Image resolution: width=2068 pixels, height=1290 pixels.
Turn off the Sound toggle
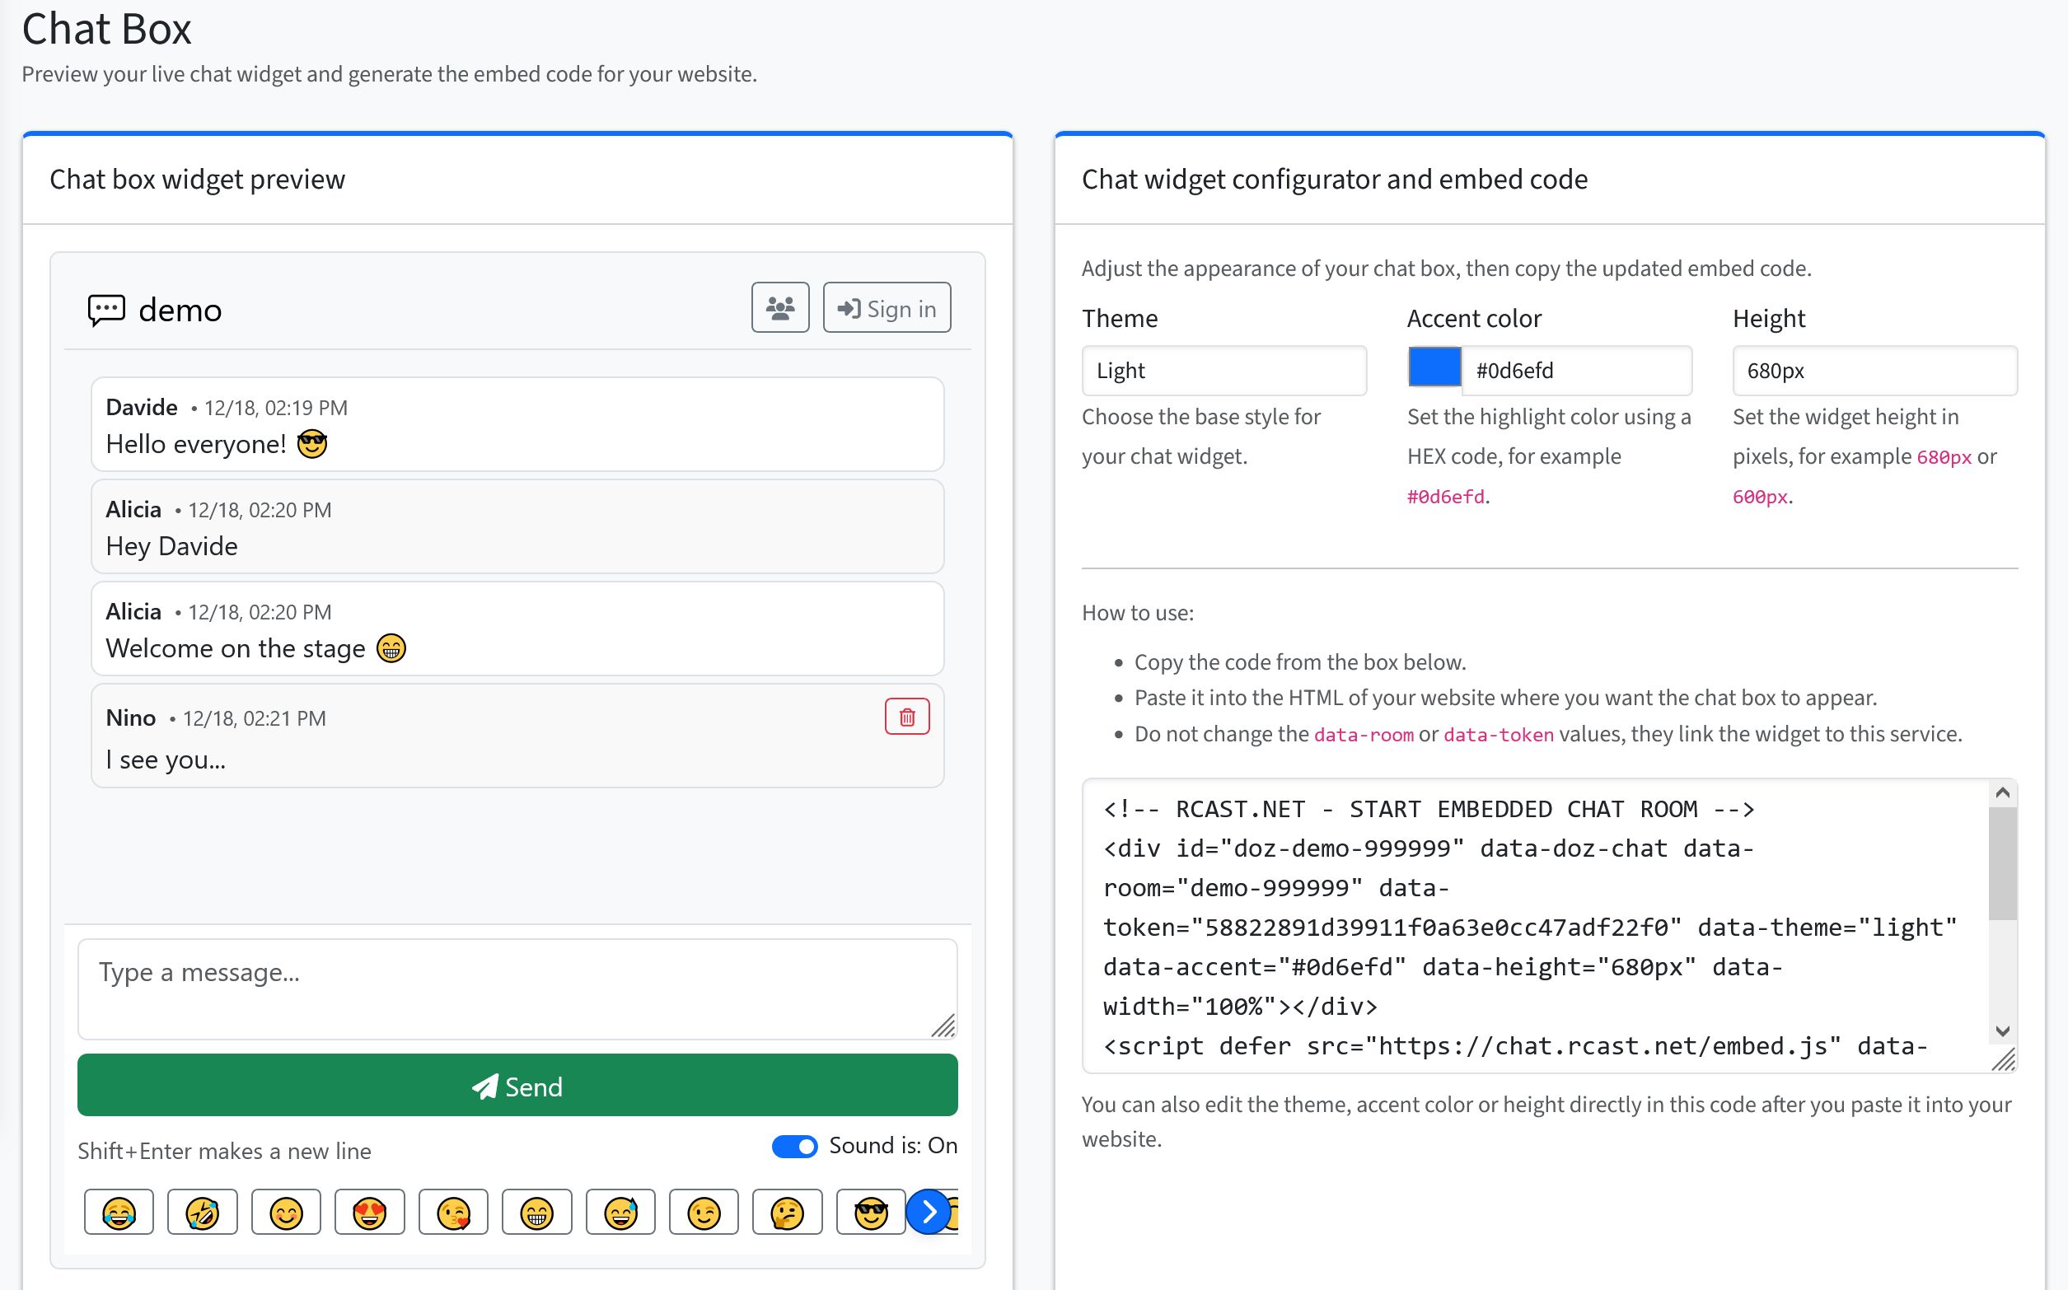pyautogui.click(x=795, y=1147)
